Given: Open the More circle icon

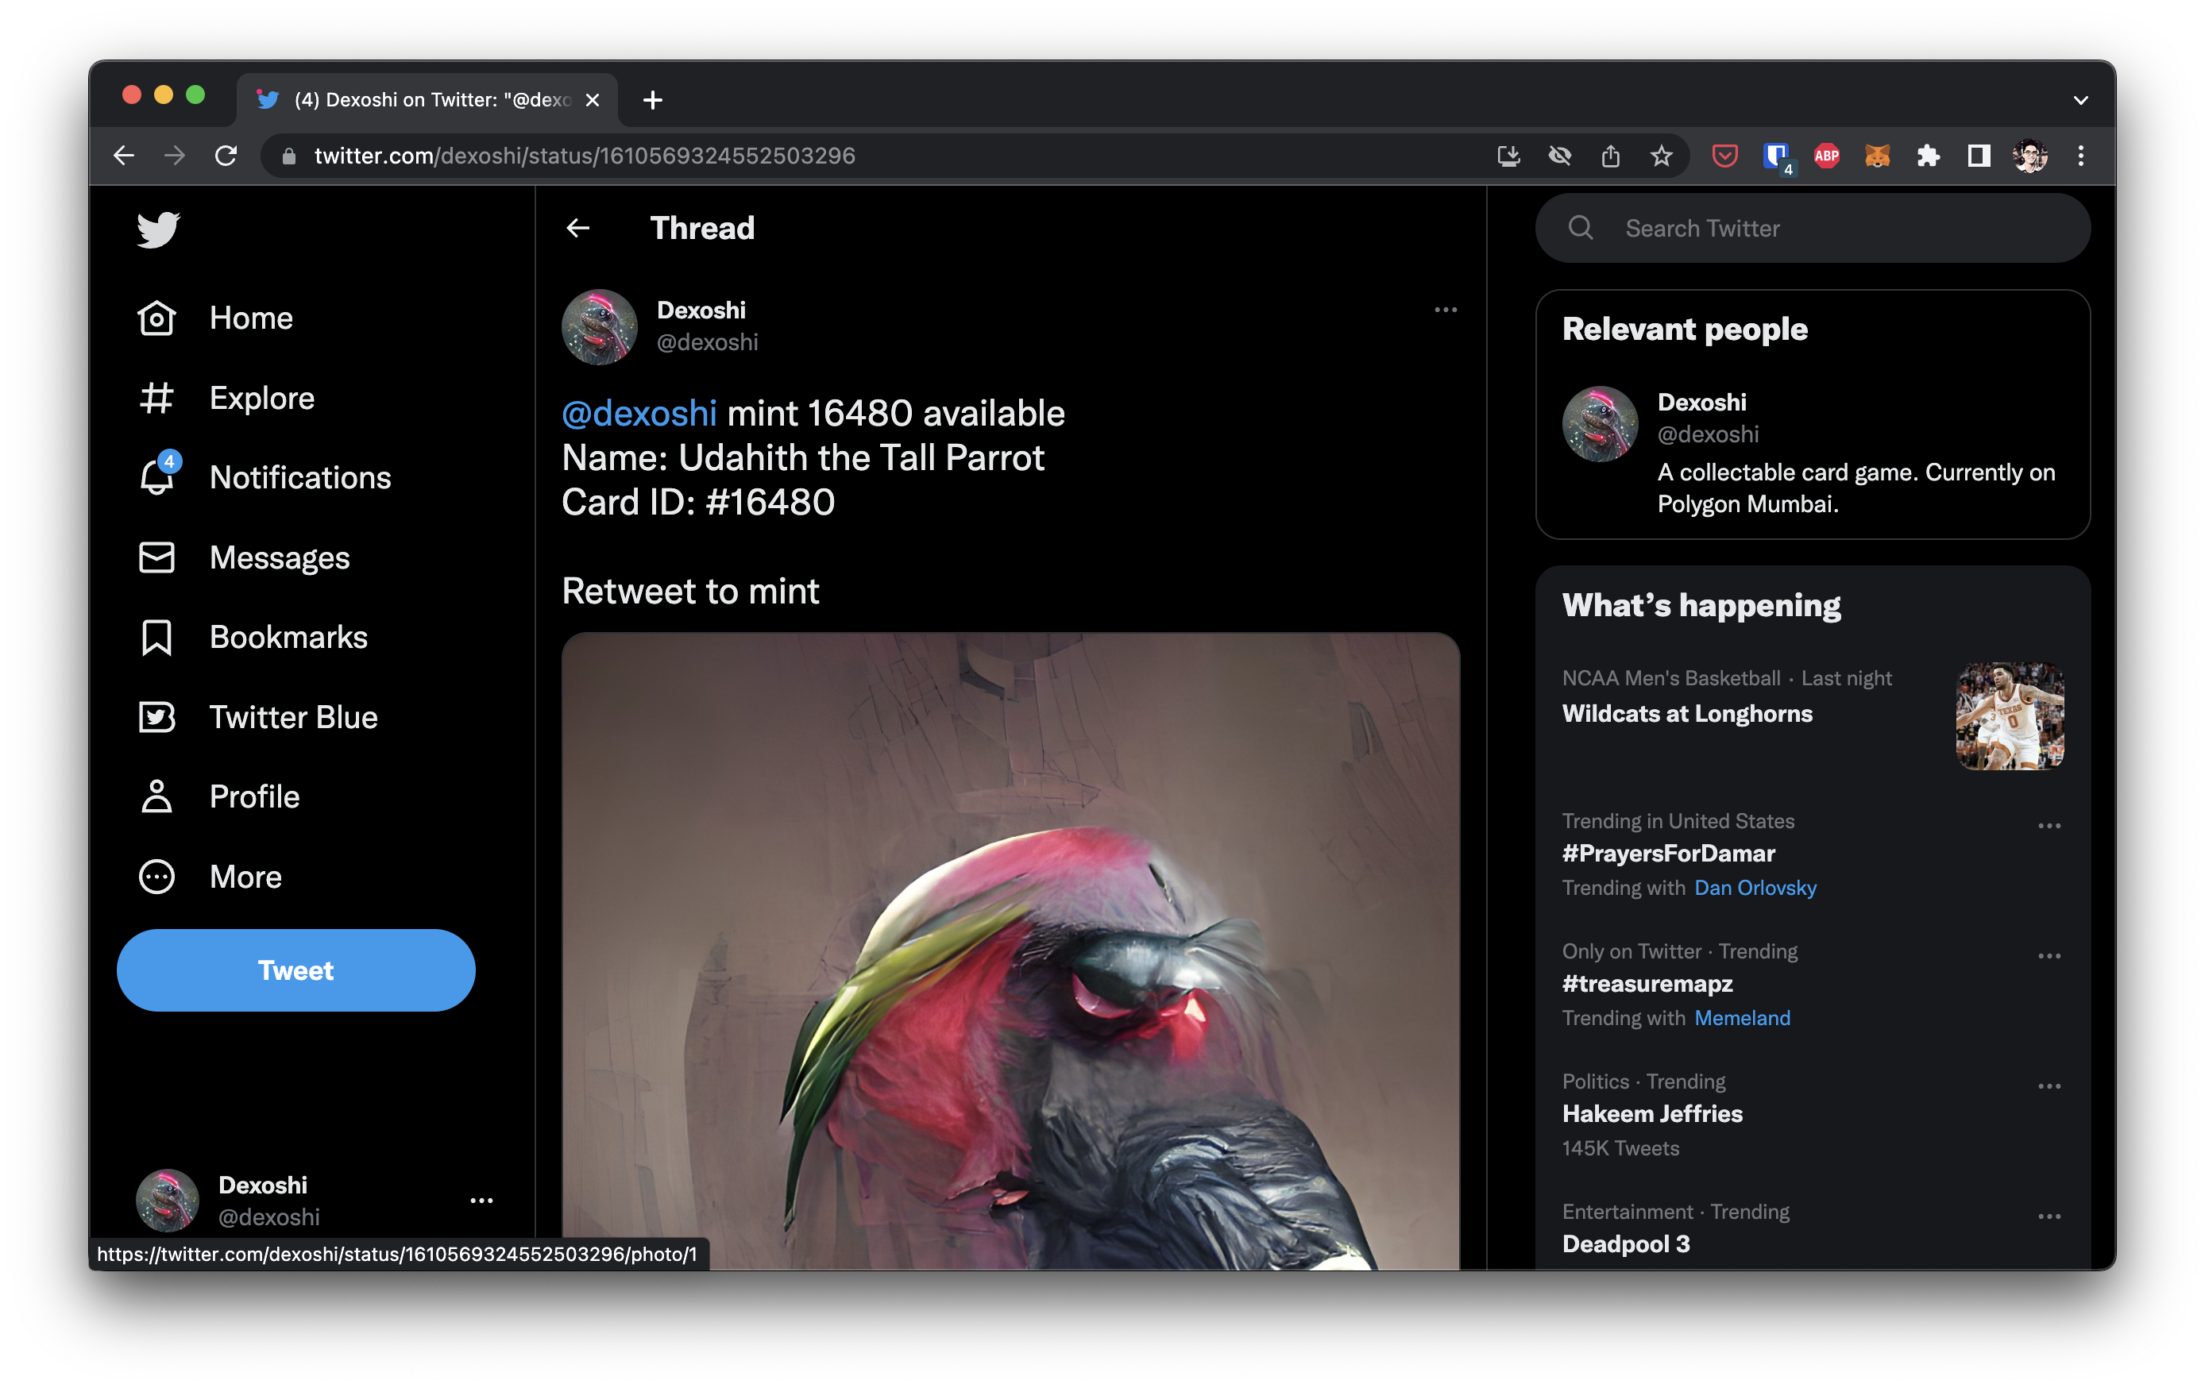Looking at the screenshot, I should tap(156, 876).
